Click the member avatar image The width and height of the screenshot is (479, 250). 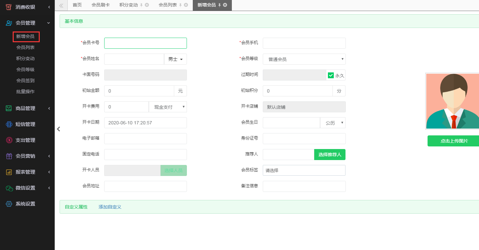453,101
